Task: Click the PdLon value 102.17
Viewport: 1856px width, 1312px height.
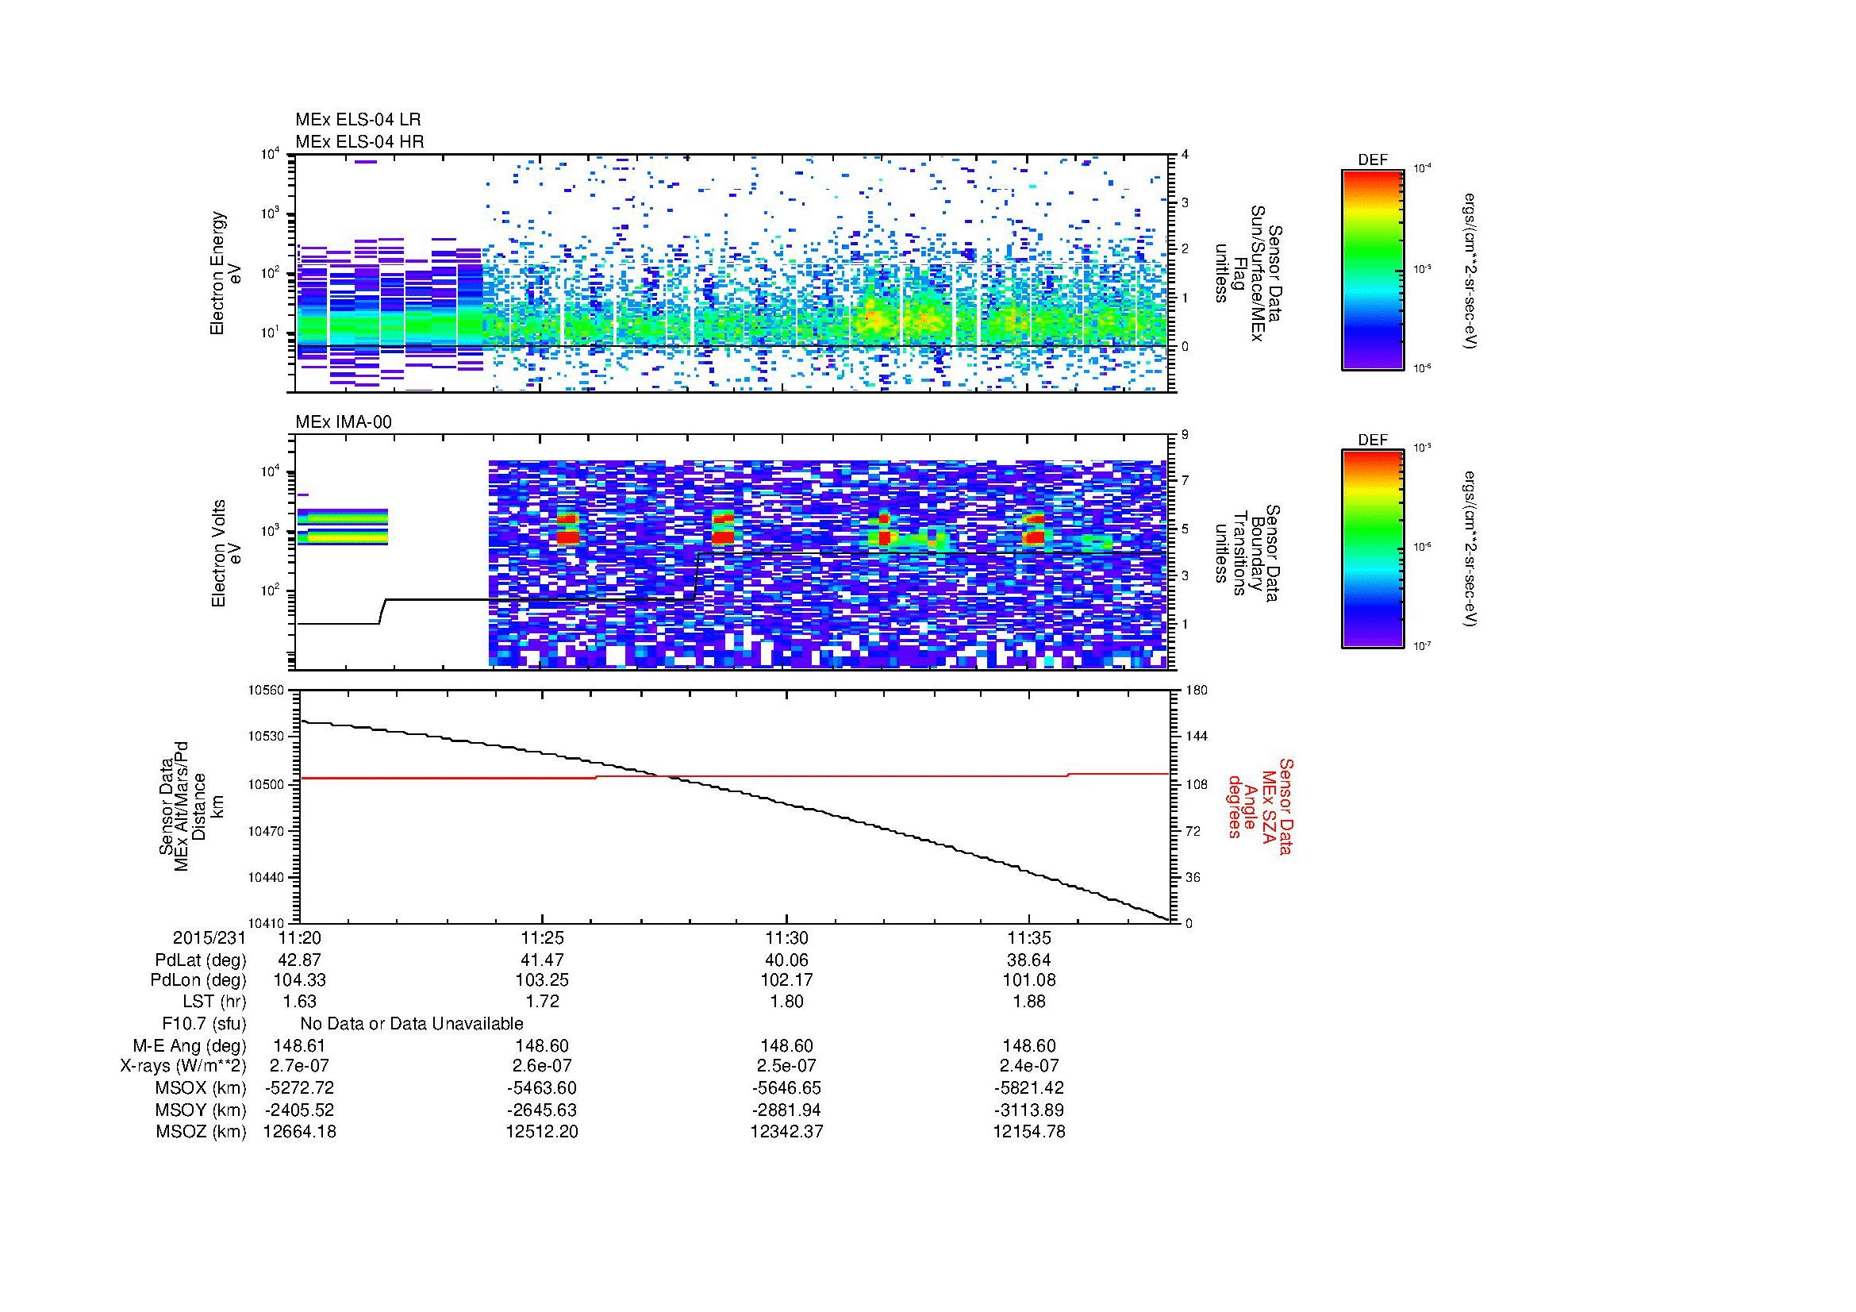Action: pyautogui.click(x=786, y=980)
